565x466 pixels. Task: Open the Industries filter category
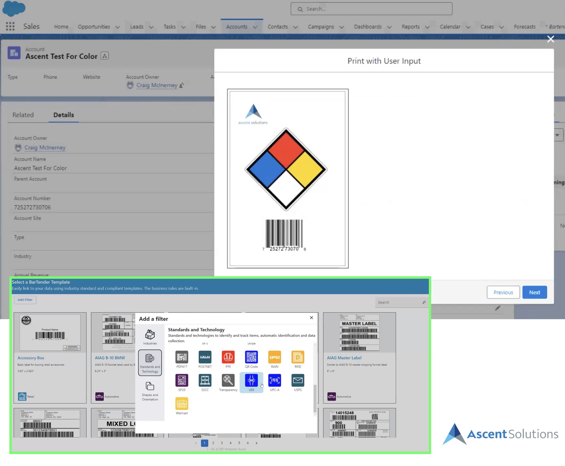150,337
